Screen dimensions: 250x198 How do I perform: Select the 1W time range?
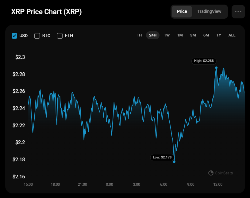point(167,35)
